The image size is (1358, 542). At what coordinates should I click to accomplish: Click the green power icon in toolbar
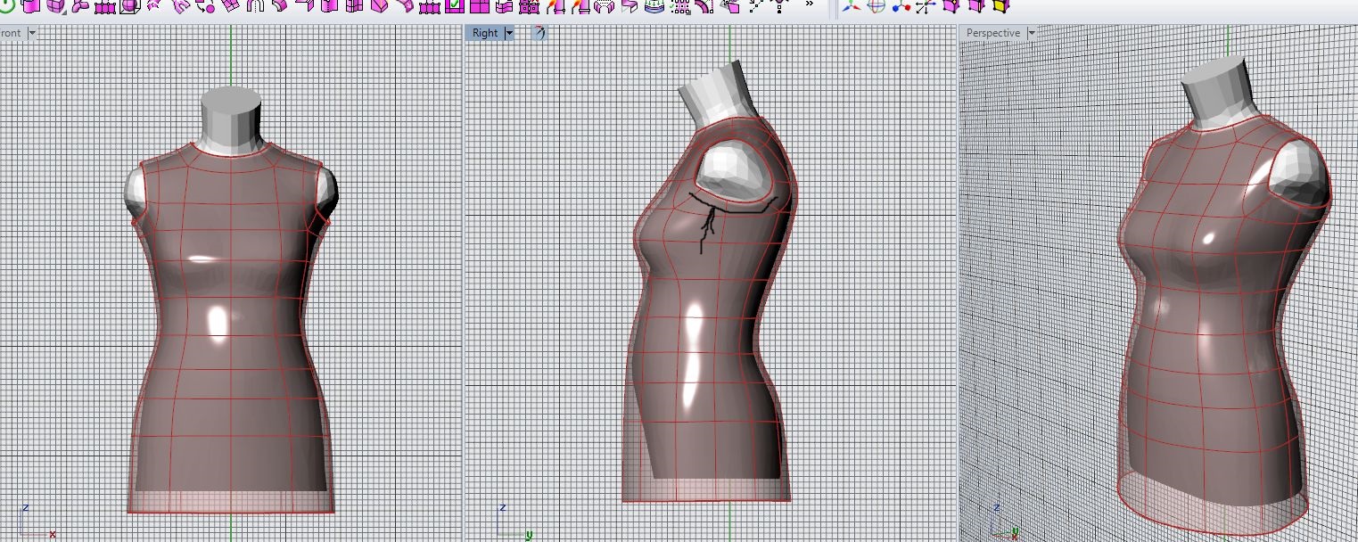tap(6, 5)
